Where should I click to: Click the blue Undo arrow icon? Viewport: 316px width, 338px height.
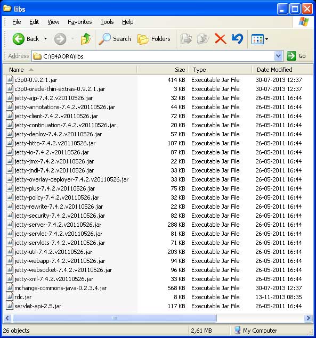coord(237,39)
